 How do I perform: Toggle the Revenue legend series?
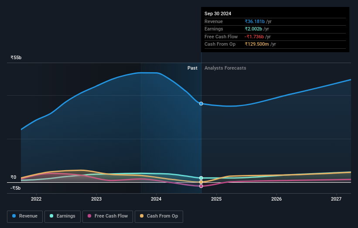click(25, 216)
